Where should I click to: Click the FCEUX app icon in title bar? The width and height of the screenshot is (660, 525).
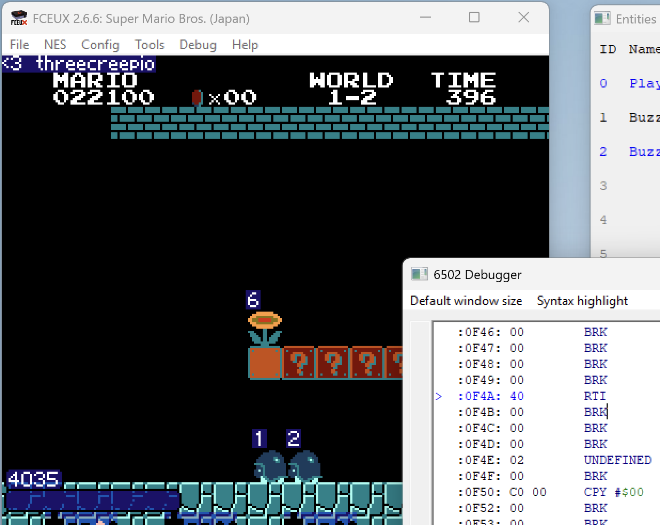tap(19, 18)
